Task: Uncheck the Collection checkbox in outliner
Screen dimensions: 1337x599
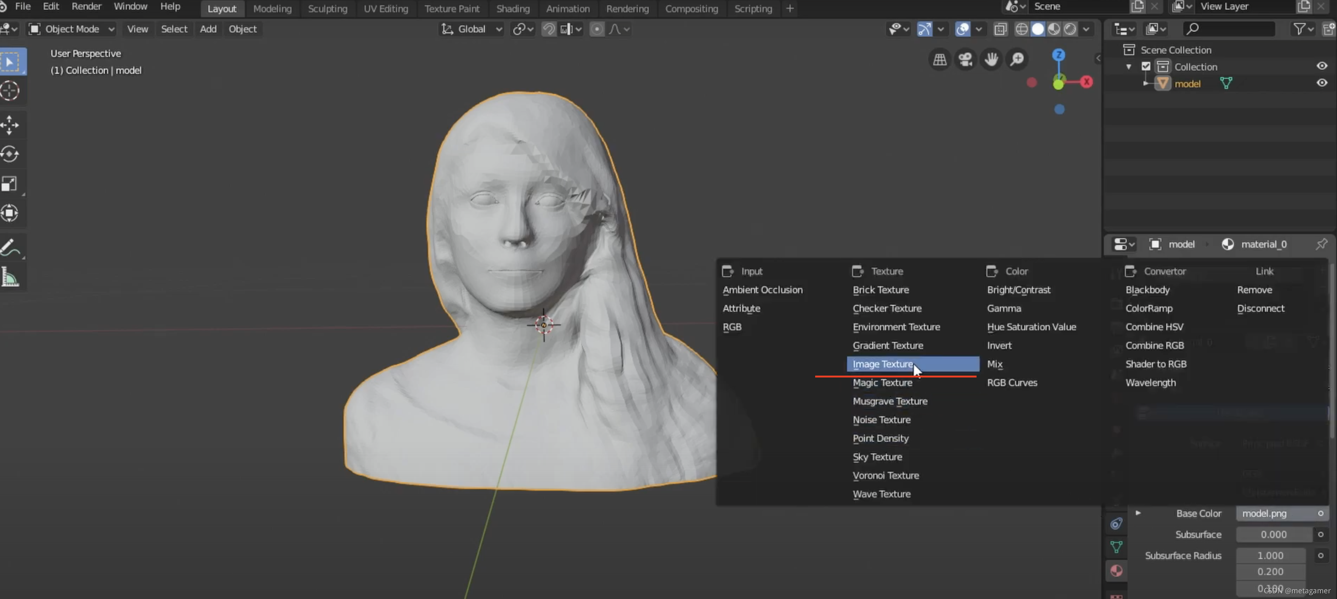Action: (x=1146, y=66)
